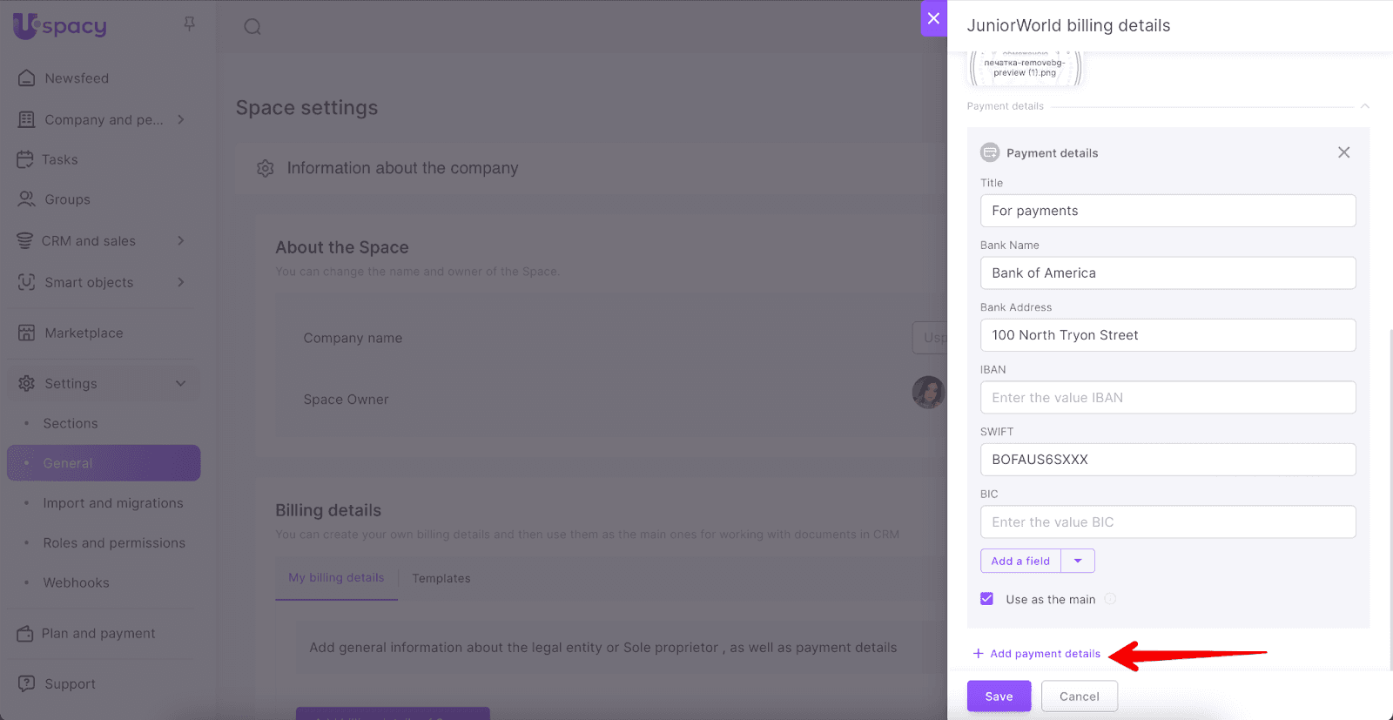Click the info icon beside Use as the main
Viewport: 1393px width, 720px height.
pos(1110,599)
